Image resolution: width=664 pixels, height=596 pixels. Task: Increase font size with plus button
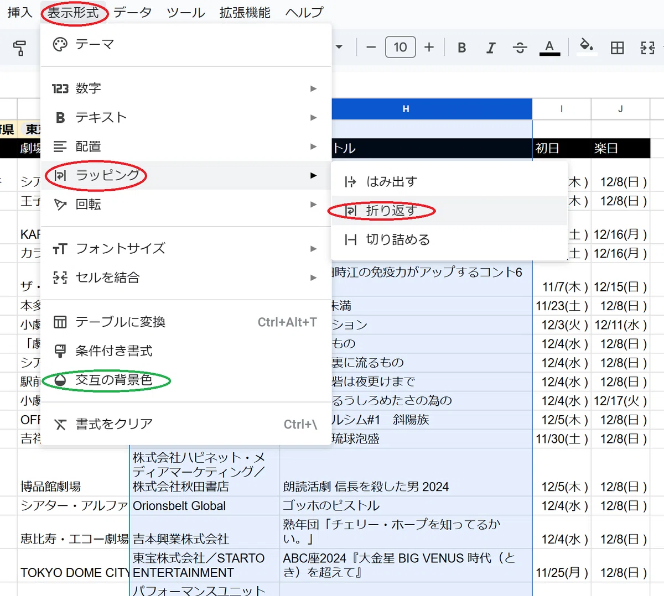[429, 48]
